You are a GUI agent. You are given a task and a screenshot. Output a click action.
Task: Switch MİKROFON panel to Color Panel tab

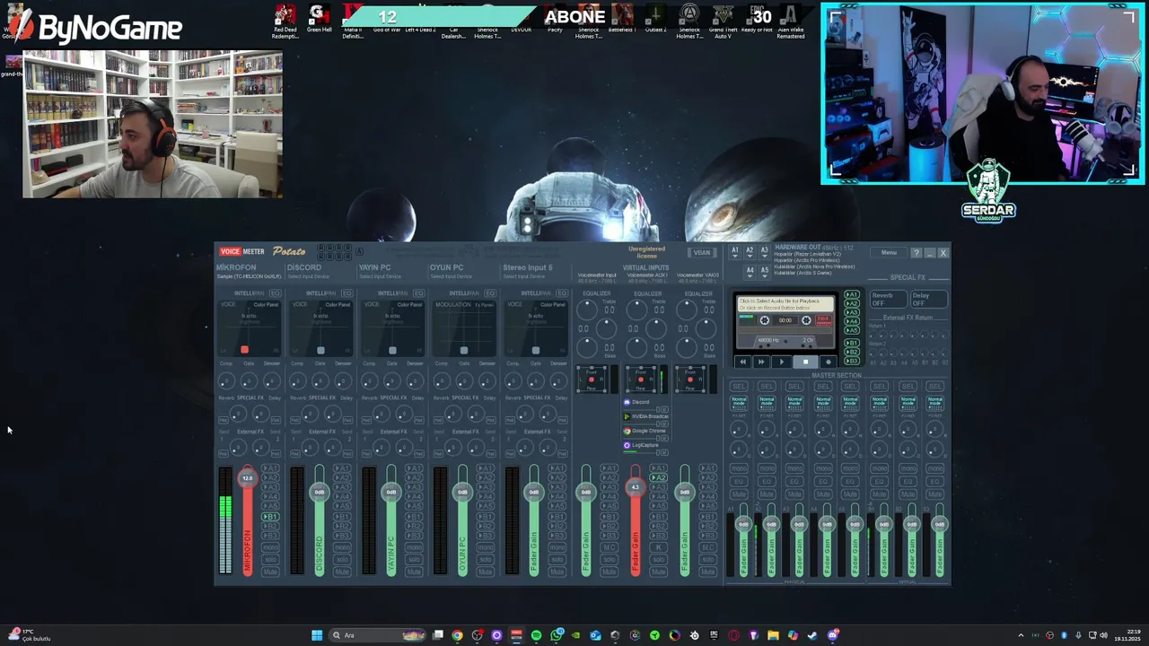click(x=266, y=305)
